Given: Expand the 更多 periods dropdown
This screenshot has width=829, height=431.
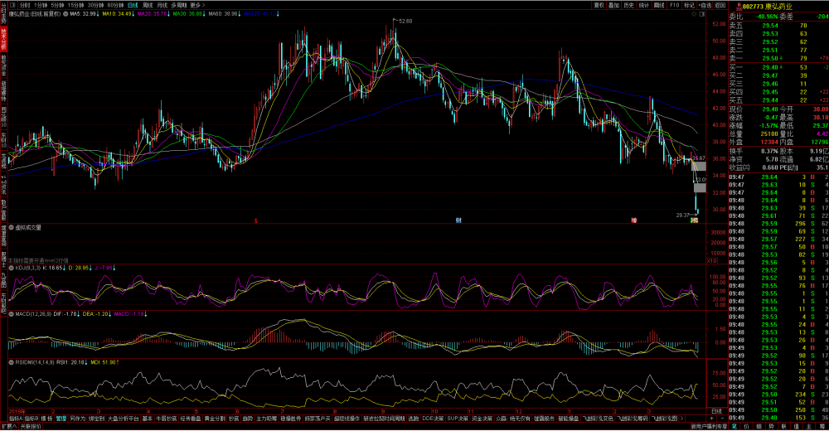Looking at the screenshot, I should point(196,5).
